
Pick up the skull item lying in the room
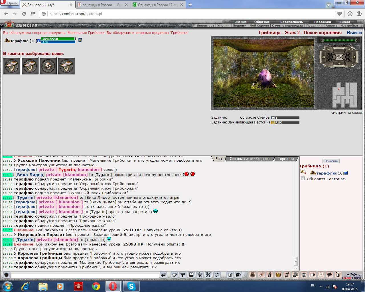pyautogui.click(x=48, y=66)
